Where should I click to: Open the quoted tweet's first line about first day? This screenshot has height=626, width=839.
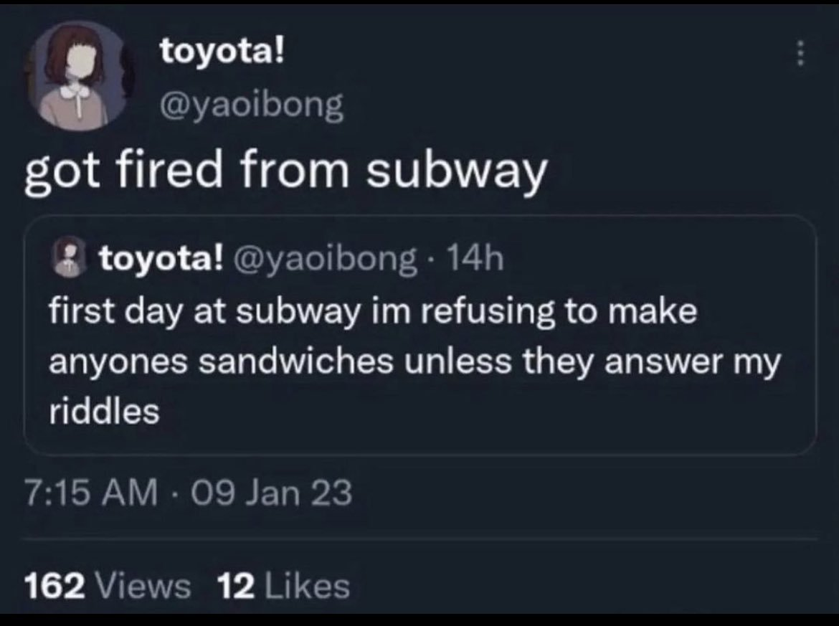click(x=373, y=313)
